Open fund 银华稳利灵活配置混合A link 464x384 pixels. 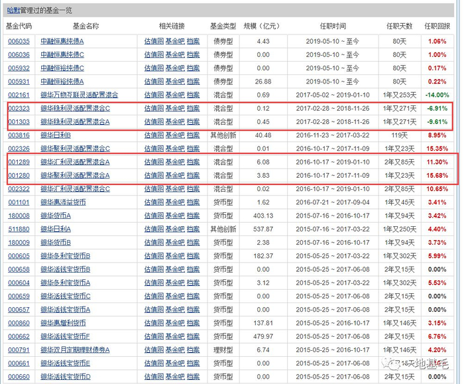[x=75, y=121]
